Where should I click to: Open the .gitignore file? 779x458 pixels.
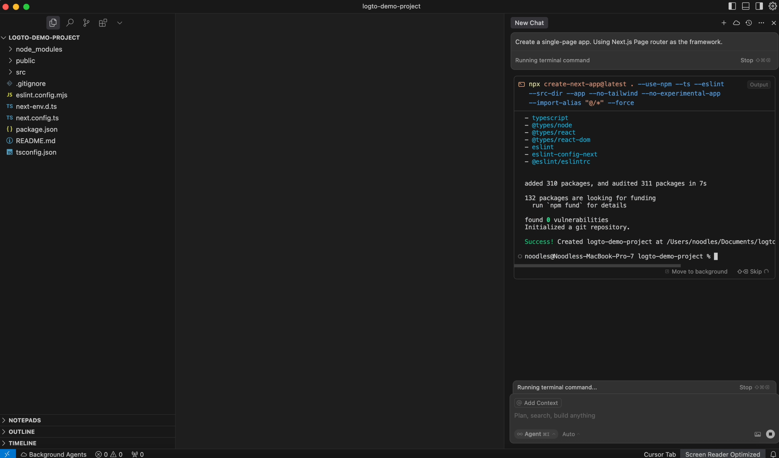coord(31,84)
